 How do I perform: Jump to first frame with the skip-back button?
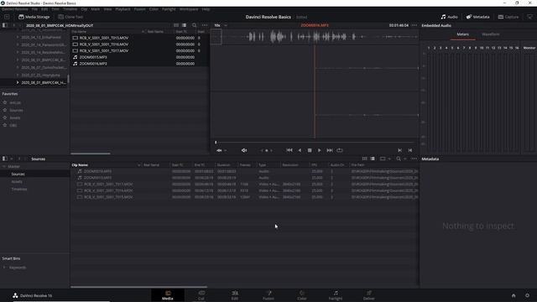pyautogui.click(x=289, y=150)
